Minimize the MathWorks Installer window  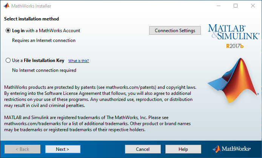coord(219,6)
